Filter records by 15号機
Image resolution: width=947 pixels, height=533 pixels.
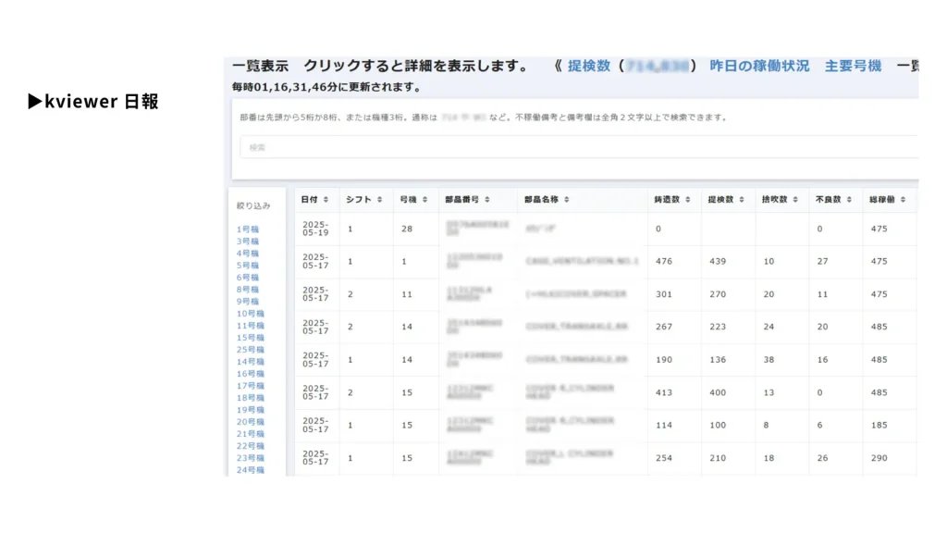click(250, 338)
